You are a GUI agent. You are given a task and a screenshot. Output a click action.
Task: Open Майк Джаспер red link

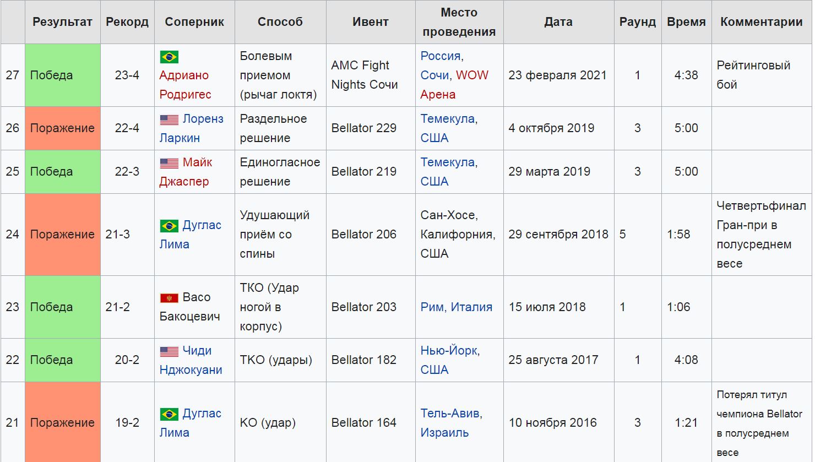click(x=186, y=172)
